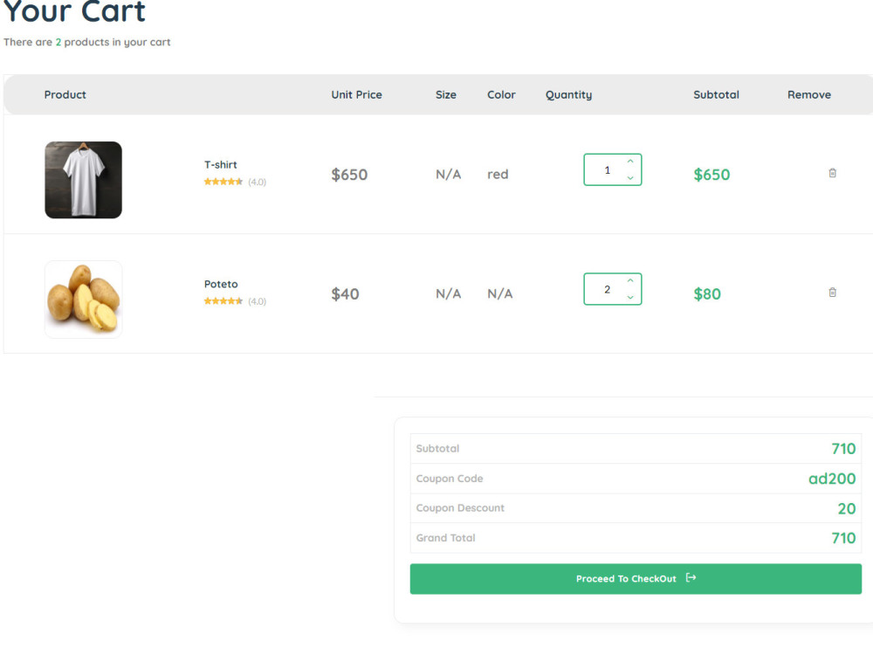Click the Poteto quantity input field
The height and width of the screenshot is (655, 873).
[x=613, y=289]
